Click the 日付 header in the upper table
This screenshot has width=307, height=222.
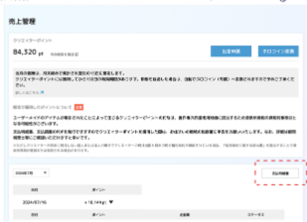(x=34, y=189)
